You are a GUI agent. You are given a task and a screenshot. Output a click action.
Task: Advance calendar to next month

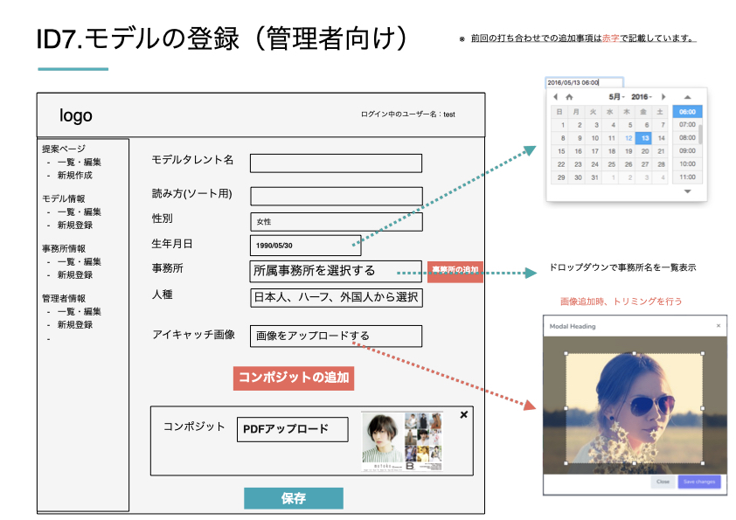(663, 97)
